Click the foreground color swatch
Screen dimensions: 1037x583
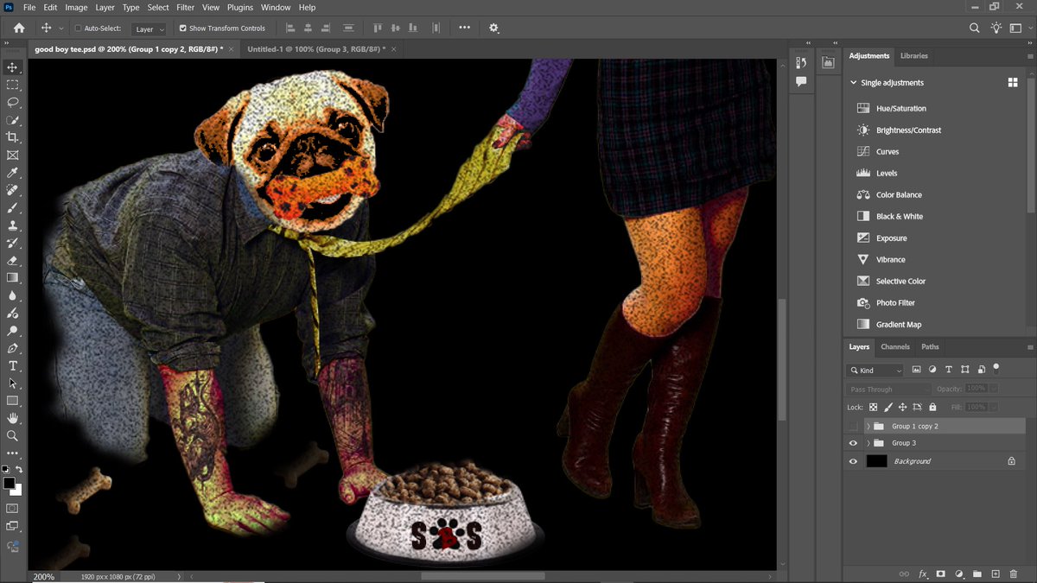click(10, 483)
